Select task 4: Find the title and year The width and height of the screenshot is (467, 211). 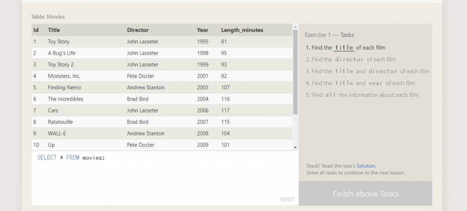360,83
